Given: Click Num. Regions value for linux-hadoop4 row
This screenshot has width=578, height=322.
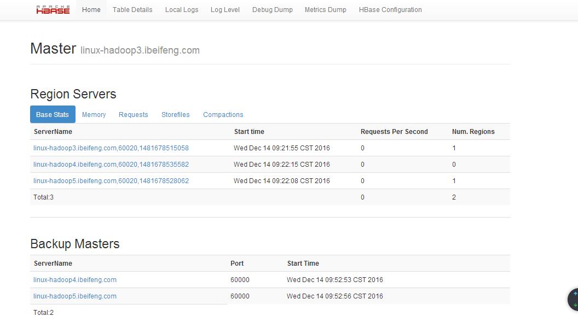Looking at the screenshot, I should 454,165.
